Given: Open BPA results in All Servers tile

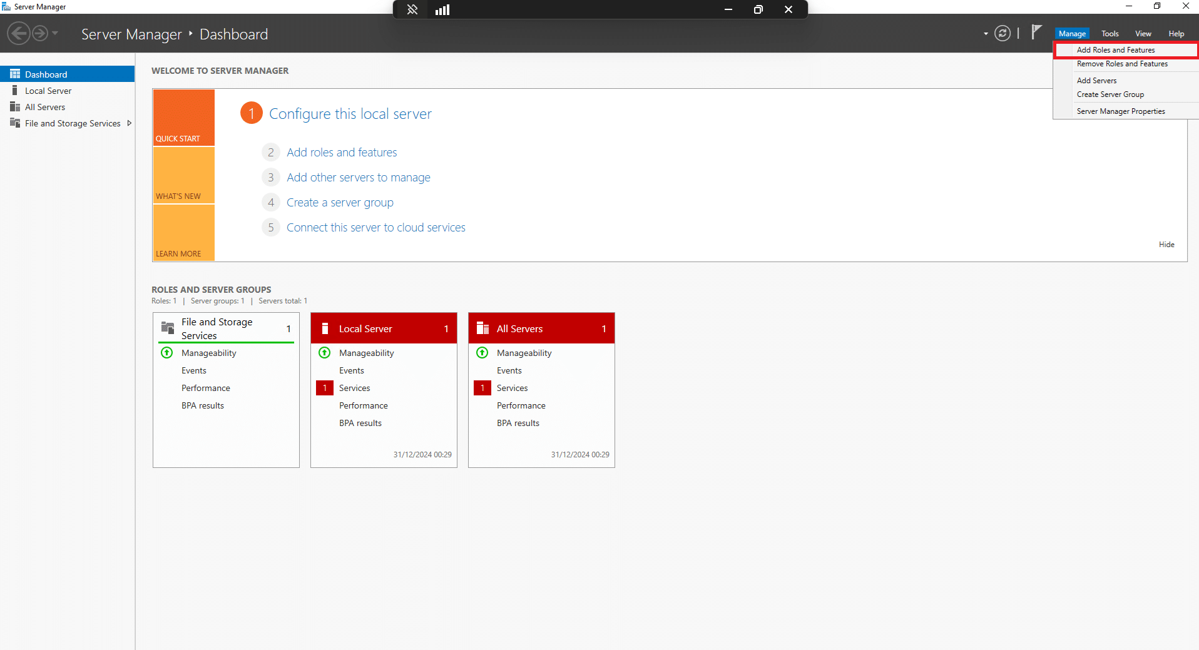Looking at the screenshot, I should [x=518, y=424].
